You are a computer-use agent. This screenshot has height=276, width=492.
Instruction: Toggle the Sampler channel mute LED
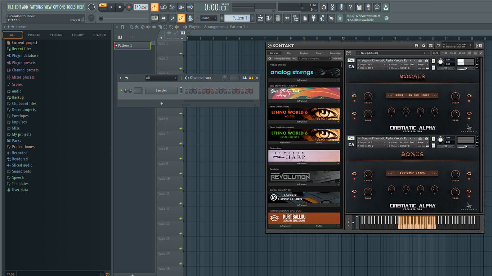point(121,91)
